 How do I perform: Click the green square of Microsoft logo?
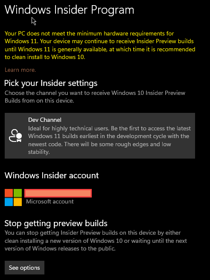tap(17, 193)
